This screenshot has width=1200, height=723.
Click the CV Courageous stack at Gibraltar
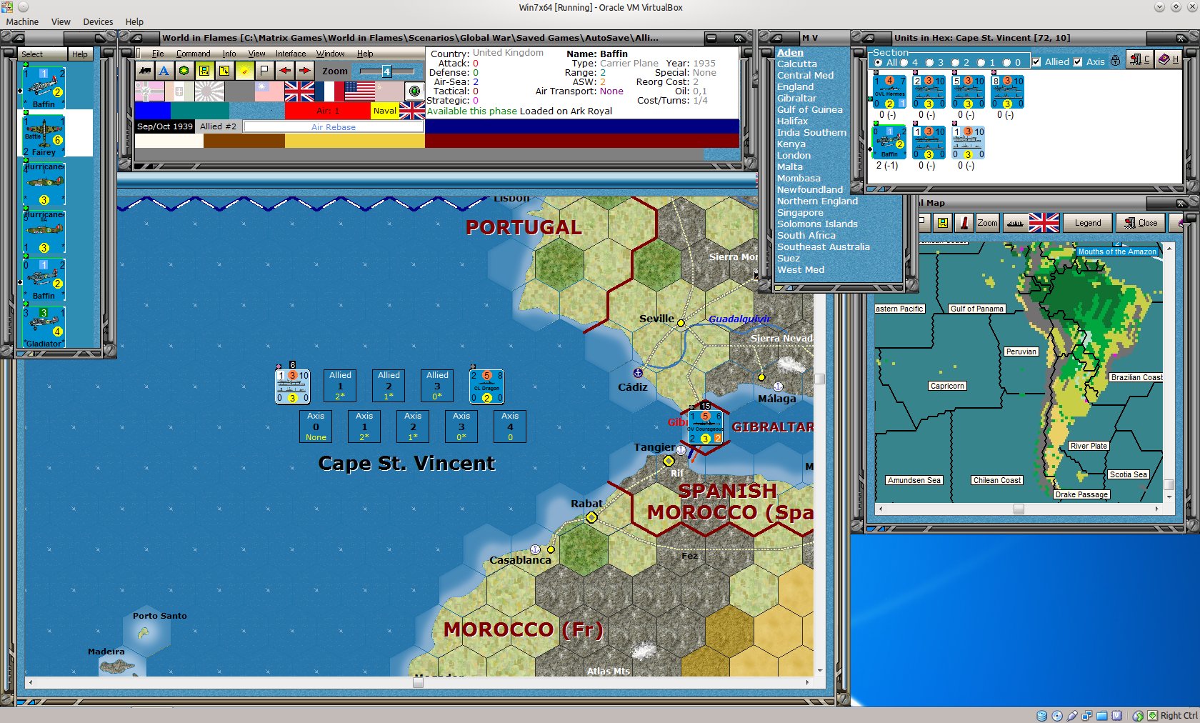(x=706, y=427)
